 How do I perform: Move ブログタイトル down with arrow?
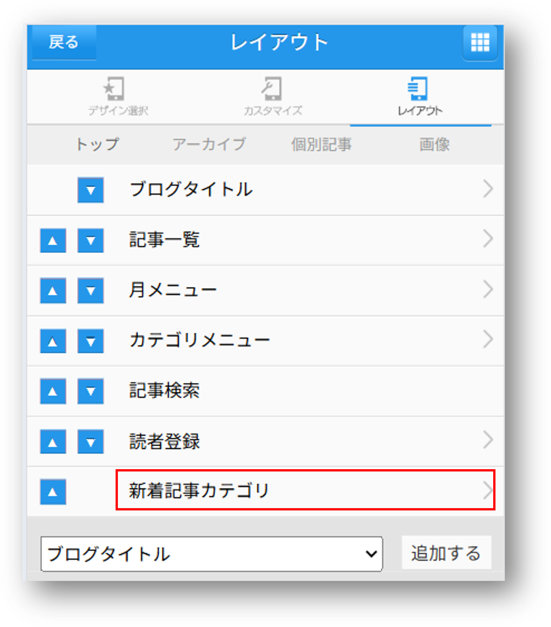pyautogui.click(x=91, y=190)
